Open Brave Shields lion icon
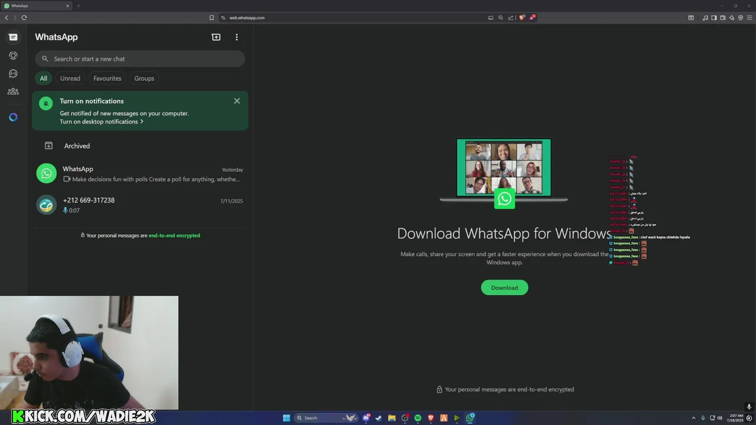The image size is (756, 425). [x=522, y=18]
